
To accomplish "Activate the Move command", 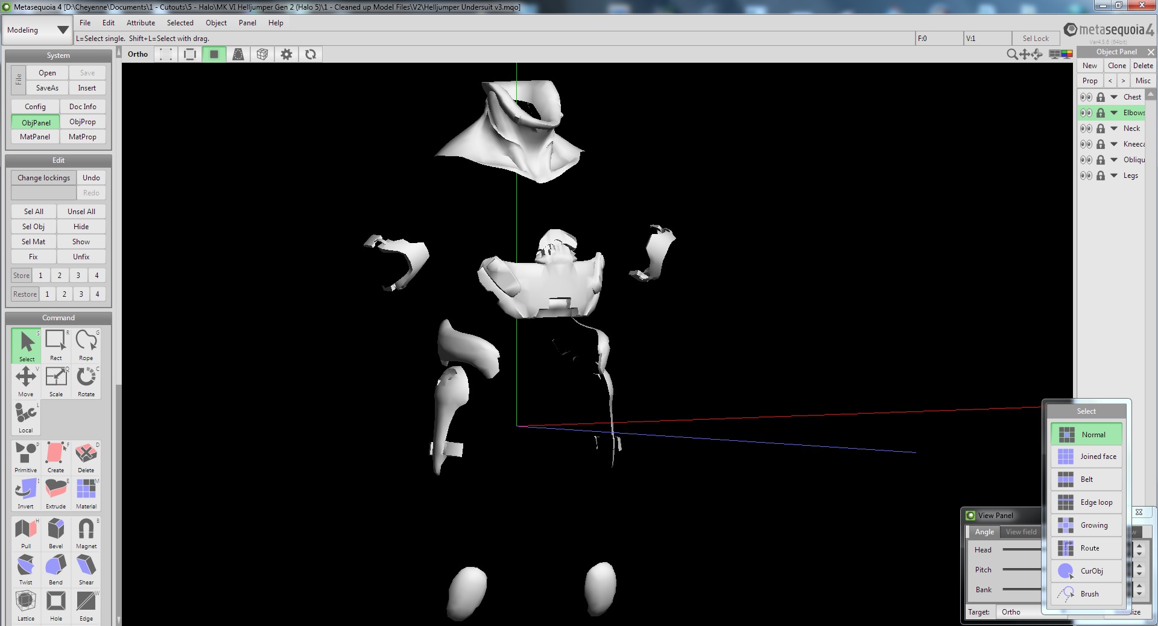I will click(x=26, y=382).
